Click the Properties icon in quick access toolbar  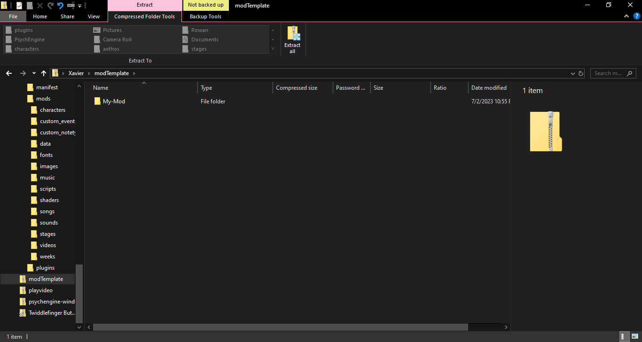pyautogui.click(x=19, y=6)
